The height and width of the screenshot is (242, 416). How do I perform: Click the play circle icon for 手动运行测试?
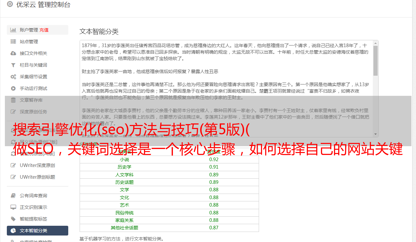coord(13,88)
